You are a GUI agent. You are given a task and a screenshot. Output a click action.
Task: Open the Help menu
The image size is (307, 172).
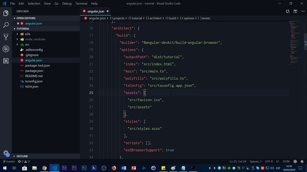(x=94, y=3)
